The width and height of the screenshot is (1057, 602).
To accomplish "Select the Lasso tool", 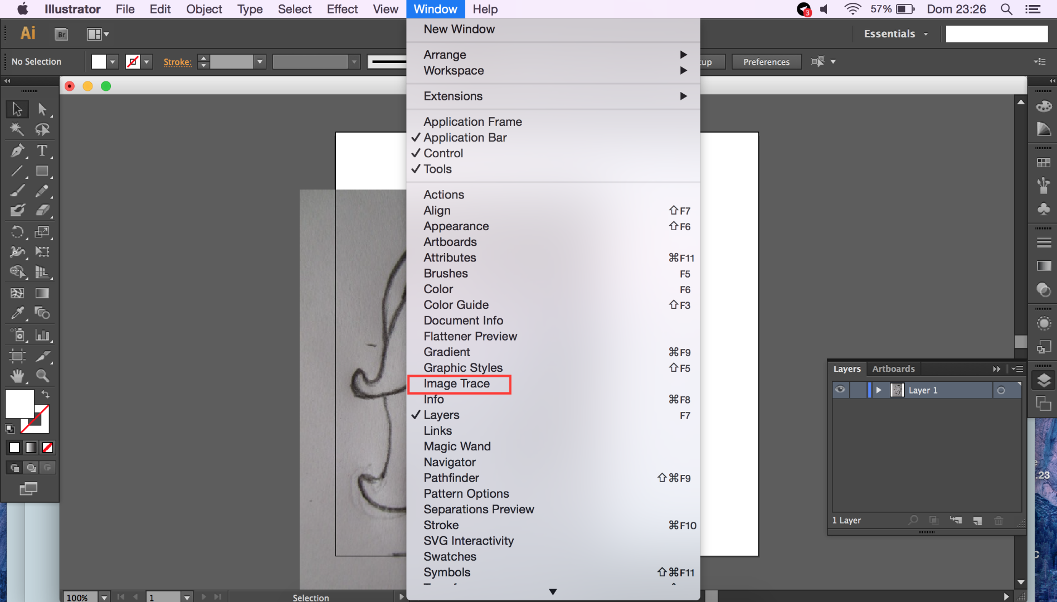I will click(x=42, y=129).
